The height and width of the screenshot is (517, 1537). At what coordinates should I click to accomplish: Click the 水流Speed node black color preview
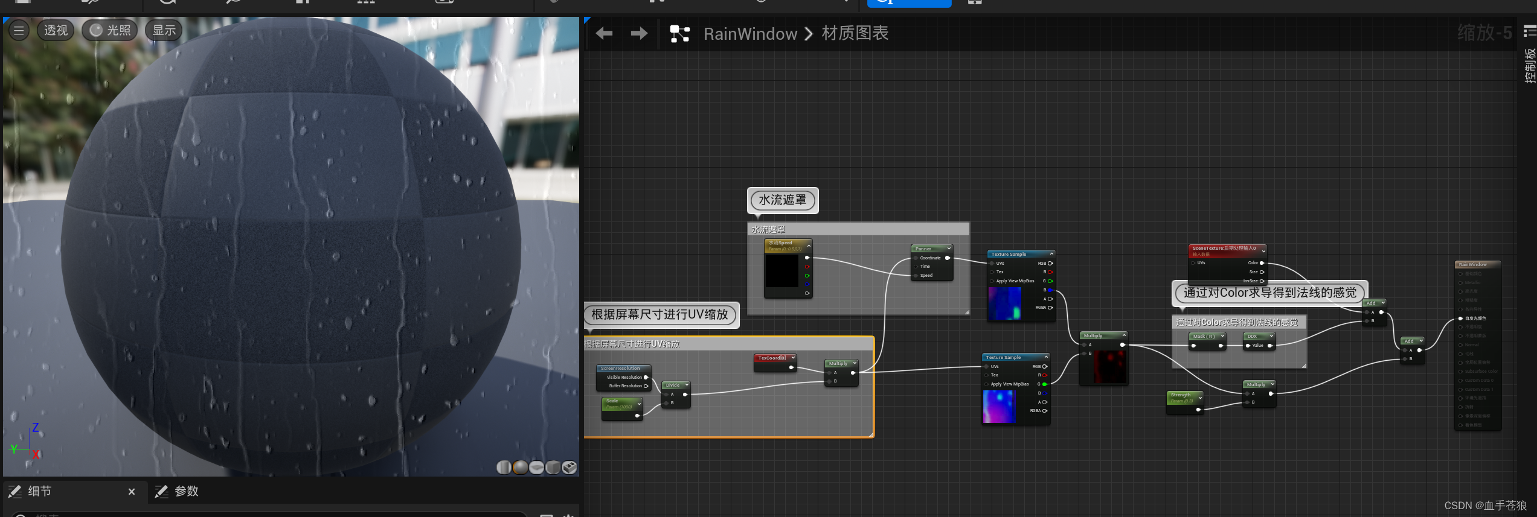click(782, 271)
